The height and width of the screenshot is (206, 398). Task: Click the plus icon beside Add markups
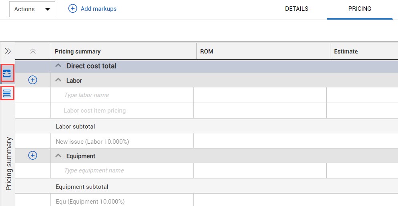point(72,9)
